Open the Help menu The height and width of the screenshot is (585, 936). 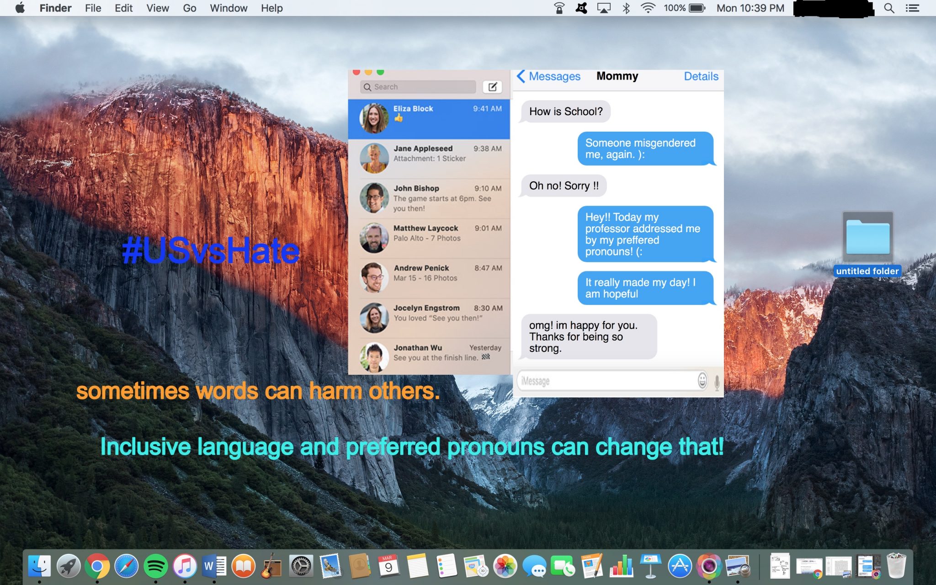coord(272,8)
